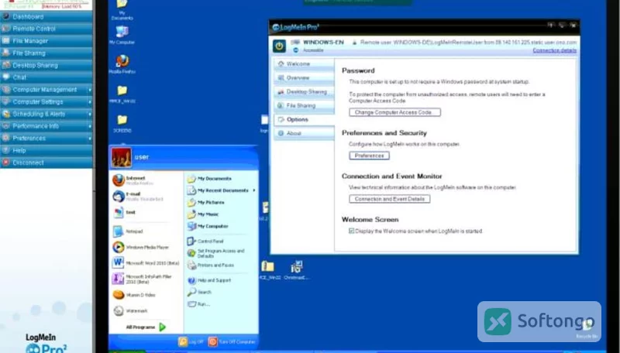
Task: Click Disconnect in the left sidebar
Action: [x=46, y=163]
